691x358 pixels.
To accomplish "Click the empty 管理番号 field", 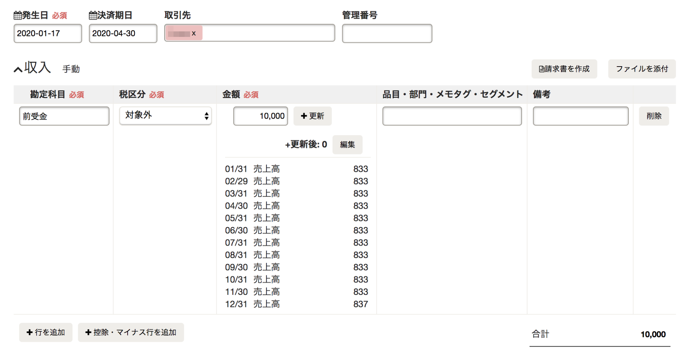I will pos(387,33).
